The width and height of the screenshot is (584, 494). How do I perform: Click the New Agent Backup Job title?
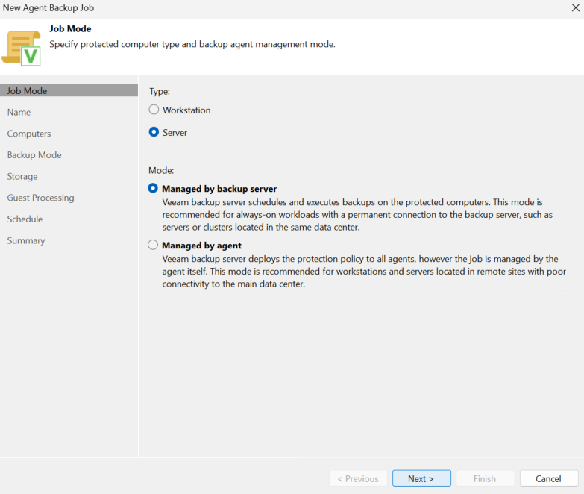[x=48, y=7]
